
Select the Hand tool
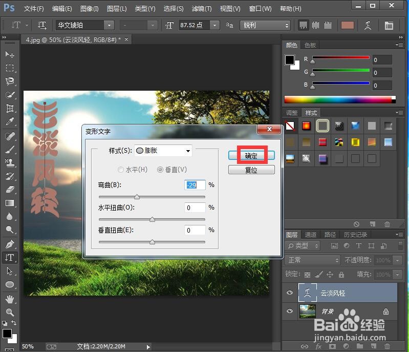pyautogui.click(x=10, y=299)
